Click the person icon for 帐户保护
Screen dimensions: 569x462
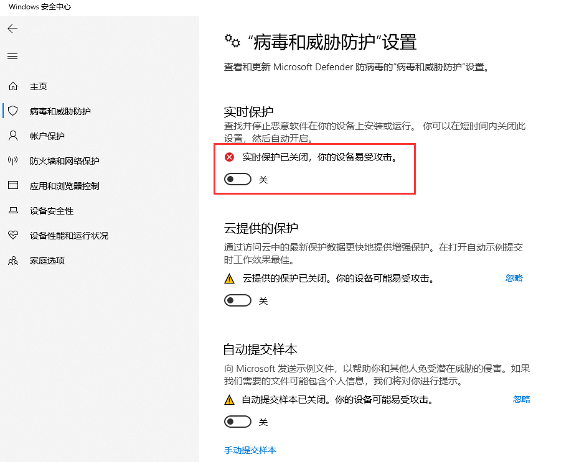13,136
